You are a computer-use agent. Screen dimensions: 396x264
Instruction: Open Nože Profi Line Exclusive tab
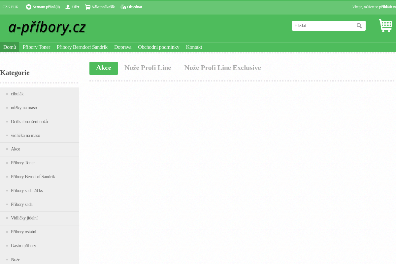pos(222,68)
